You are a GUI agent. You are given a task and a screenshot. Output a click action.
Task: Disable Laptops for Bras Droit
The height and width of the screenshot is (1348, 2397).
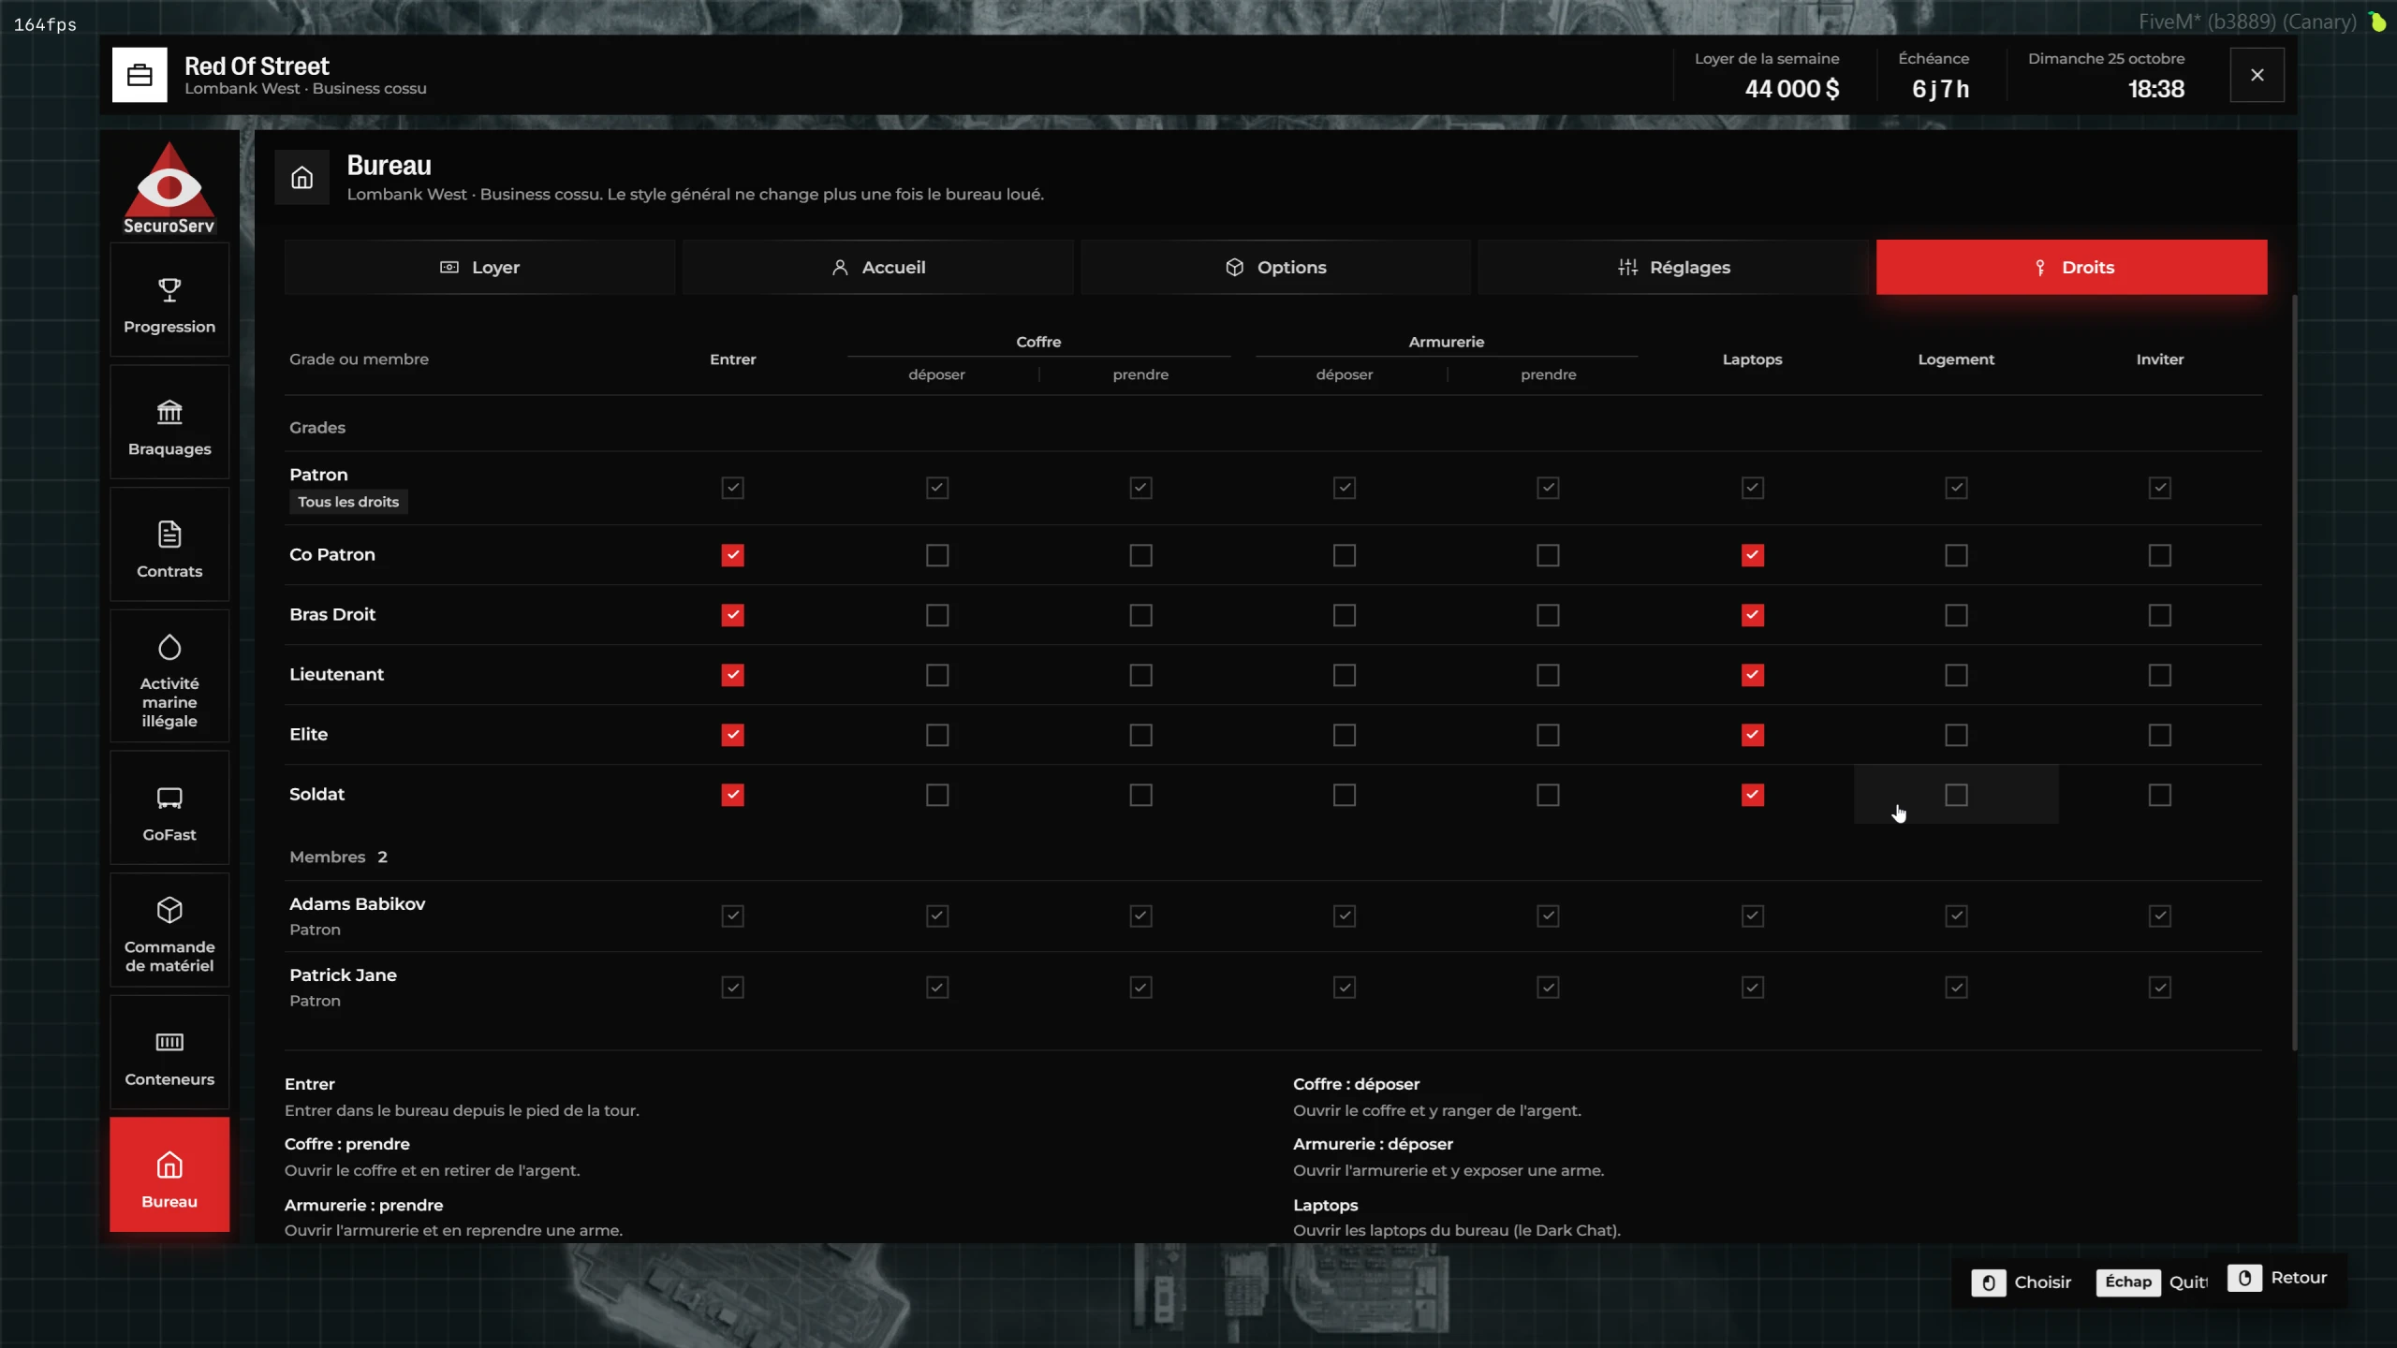pos(1753,615)
